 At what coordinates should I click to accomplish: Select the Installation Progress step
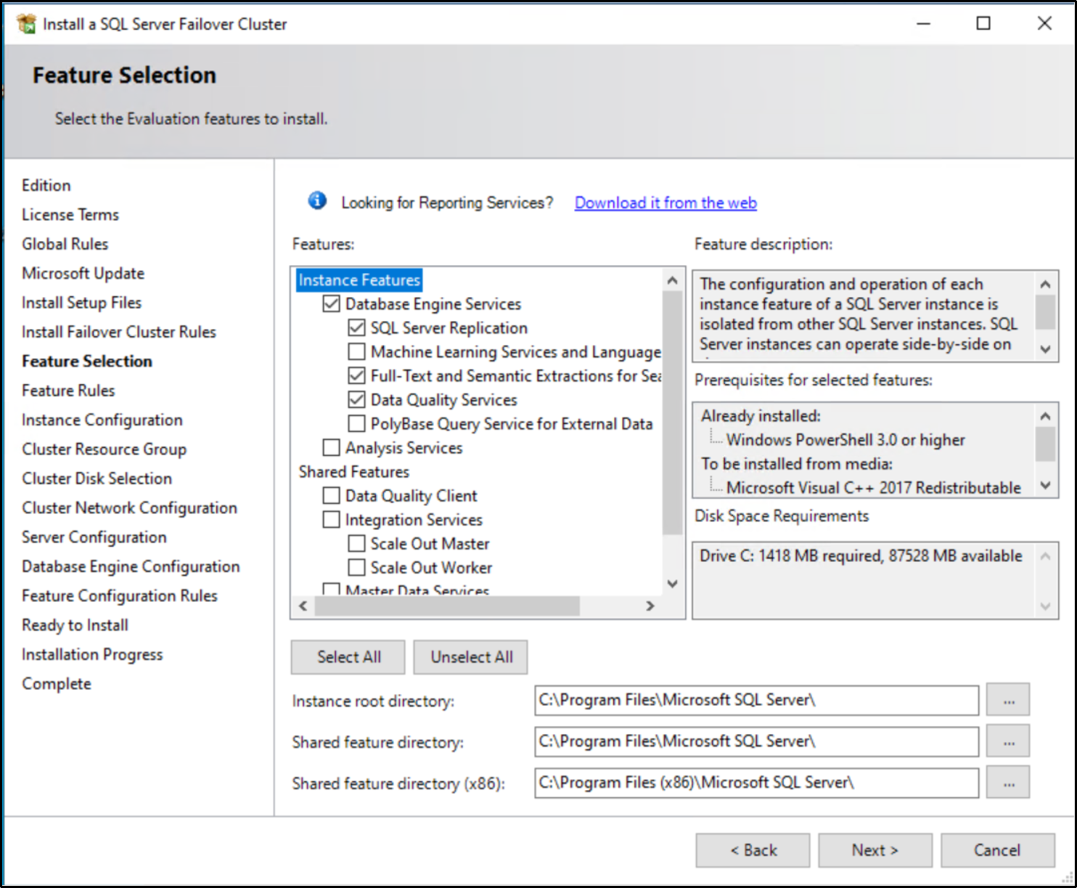[92, 654]
